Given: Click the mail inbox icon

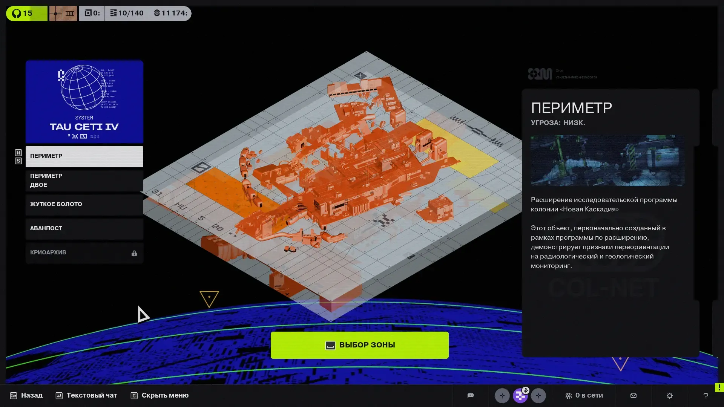Looking at the screenshot, I should point(633,395).
